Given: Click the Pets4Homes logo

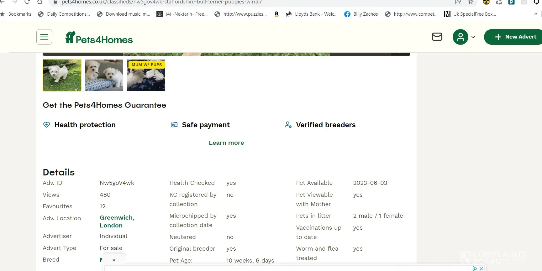Looking at the screenshot, I should click(99, 38).
